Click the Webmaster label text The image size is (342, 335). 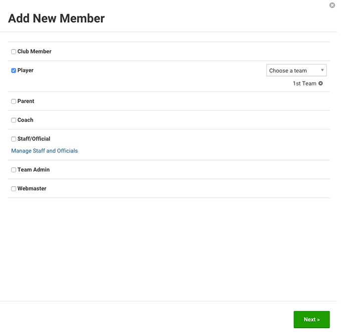point(32,189)
